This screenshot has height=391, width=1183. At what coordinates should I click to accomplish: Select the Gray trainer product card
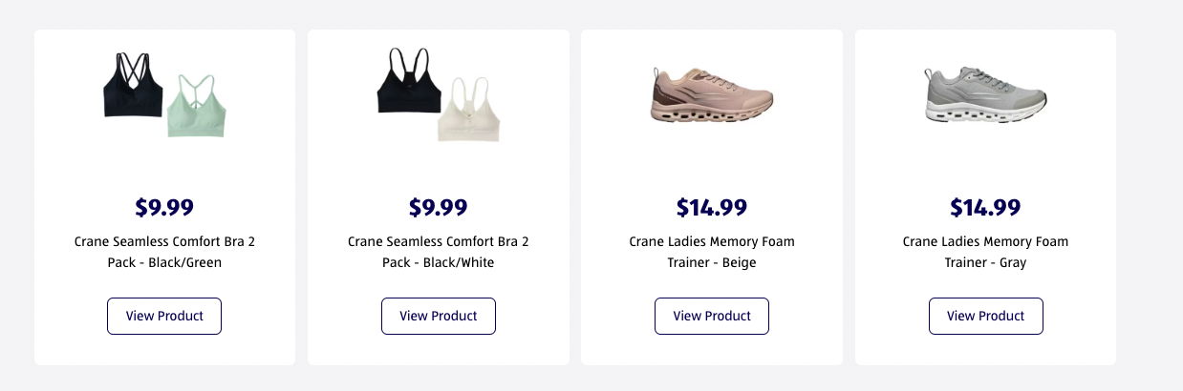coord(985,196)
